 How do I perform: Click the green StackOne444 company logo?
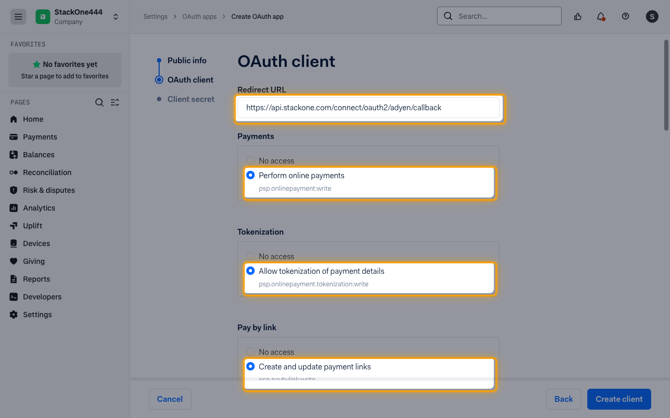point(43,17)
